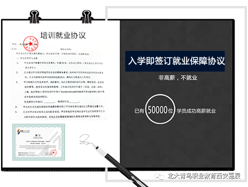Select the 入学即签订就业保障协议 banner
Image resolution: width=248 pixels, height=187 pixels.
pyautogui.click(x=175, y=61)
